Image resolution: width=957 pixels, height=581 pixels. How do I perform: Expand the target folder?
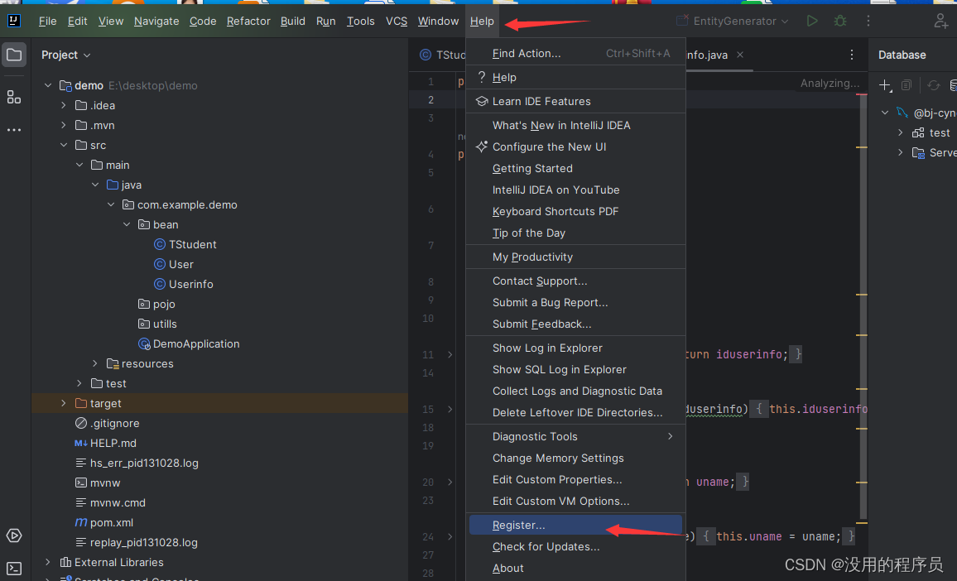(x=64, y=403)
